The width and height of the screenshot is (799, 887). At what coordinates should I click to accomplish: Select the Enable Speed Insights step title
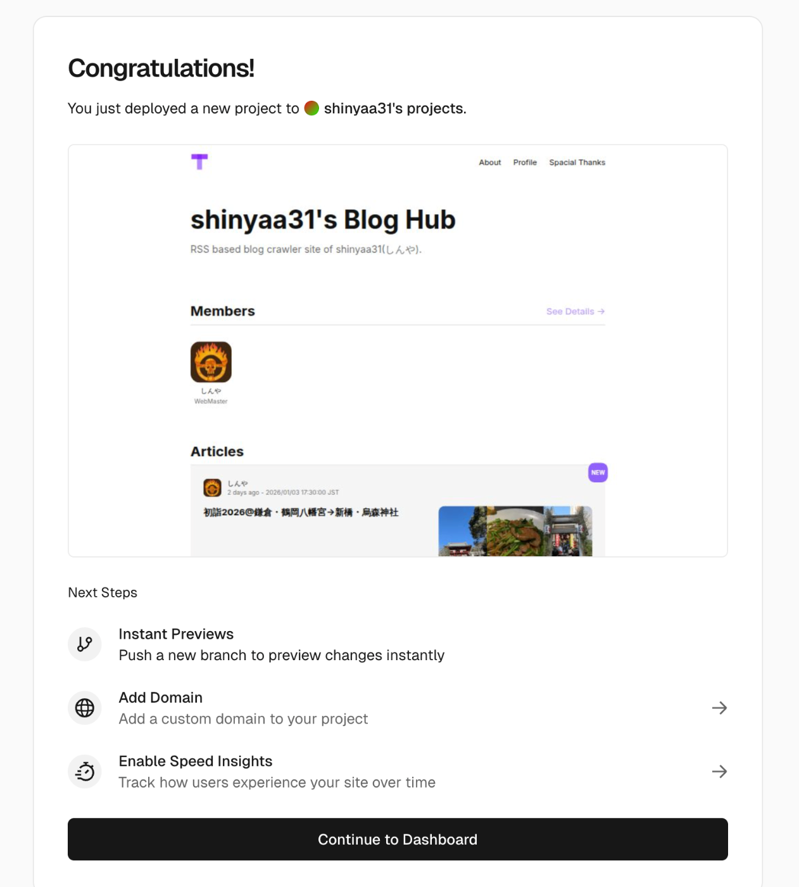(x=196, y=761)
